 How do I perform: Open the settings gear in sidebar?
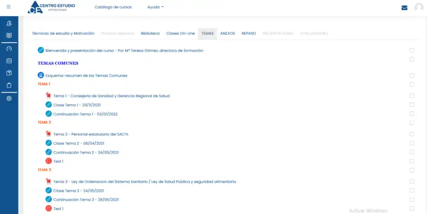point(9,99)
